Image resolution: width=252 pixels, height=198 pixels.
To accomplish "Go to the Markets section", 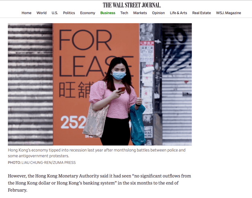I will (140, 13).
